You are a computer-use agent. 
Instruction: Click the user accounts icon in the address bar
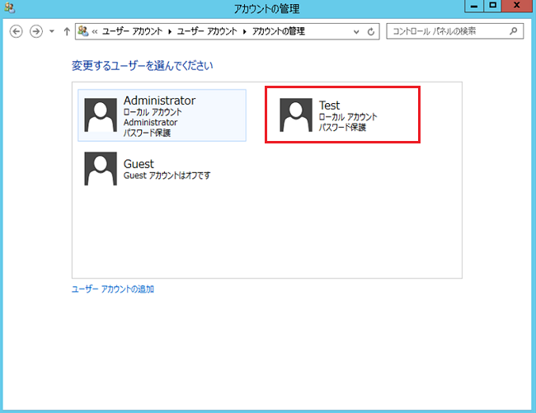82,31
